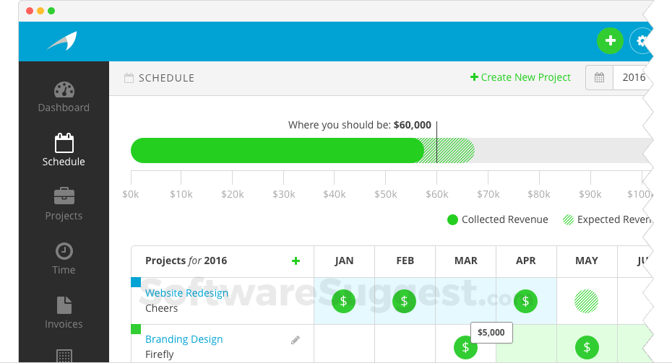The height and width of the screenshot is (363, 672).
Task: Click the calendar icon beside 2016
Action: pos(599,77)
